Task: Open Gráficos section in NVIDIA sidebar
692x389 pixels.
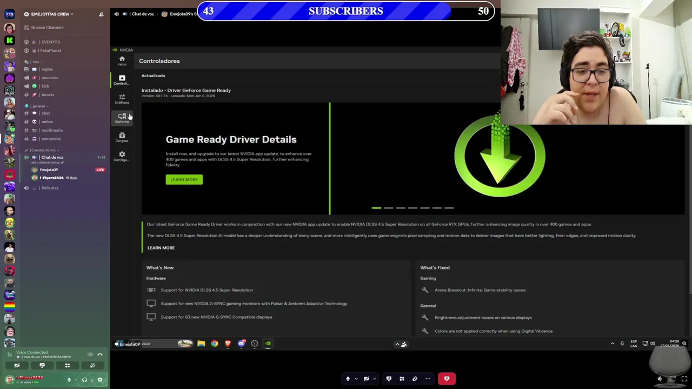Action: pyautogui.click(x=122, y=99)
